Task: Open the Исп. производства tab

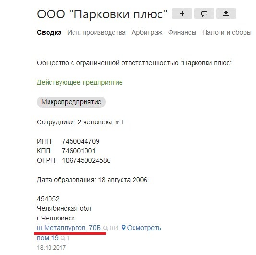Action: [x=97, y=32]
